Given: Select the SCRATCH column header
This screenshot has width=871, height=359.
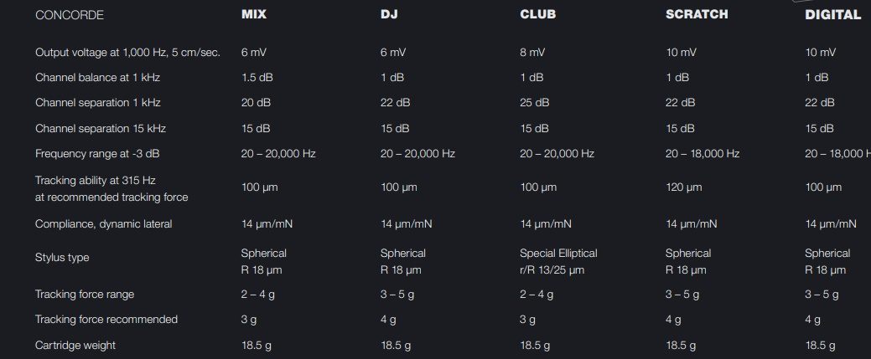Looking at the screenshot, I should pos(697,15).
